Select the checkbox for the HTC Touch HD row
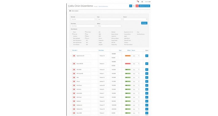 click(71, 74)
